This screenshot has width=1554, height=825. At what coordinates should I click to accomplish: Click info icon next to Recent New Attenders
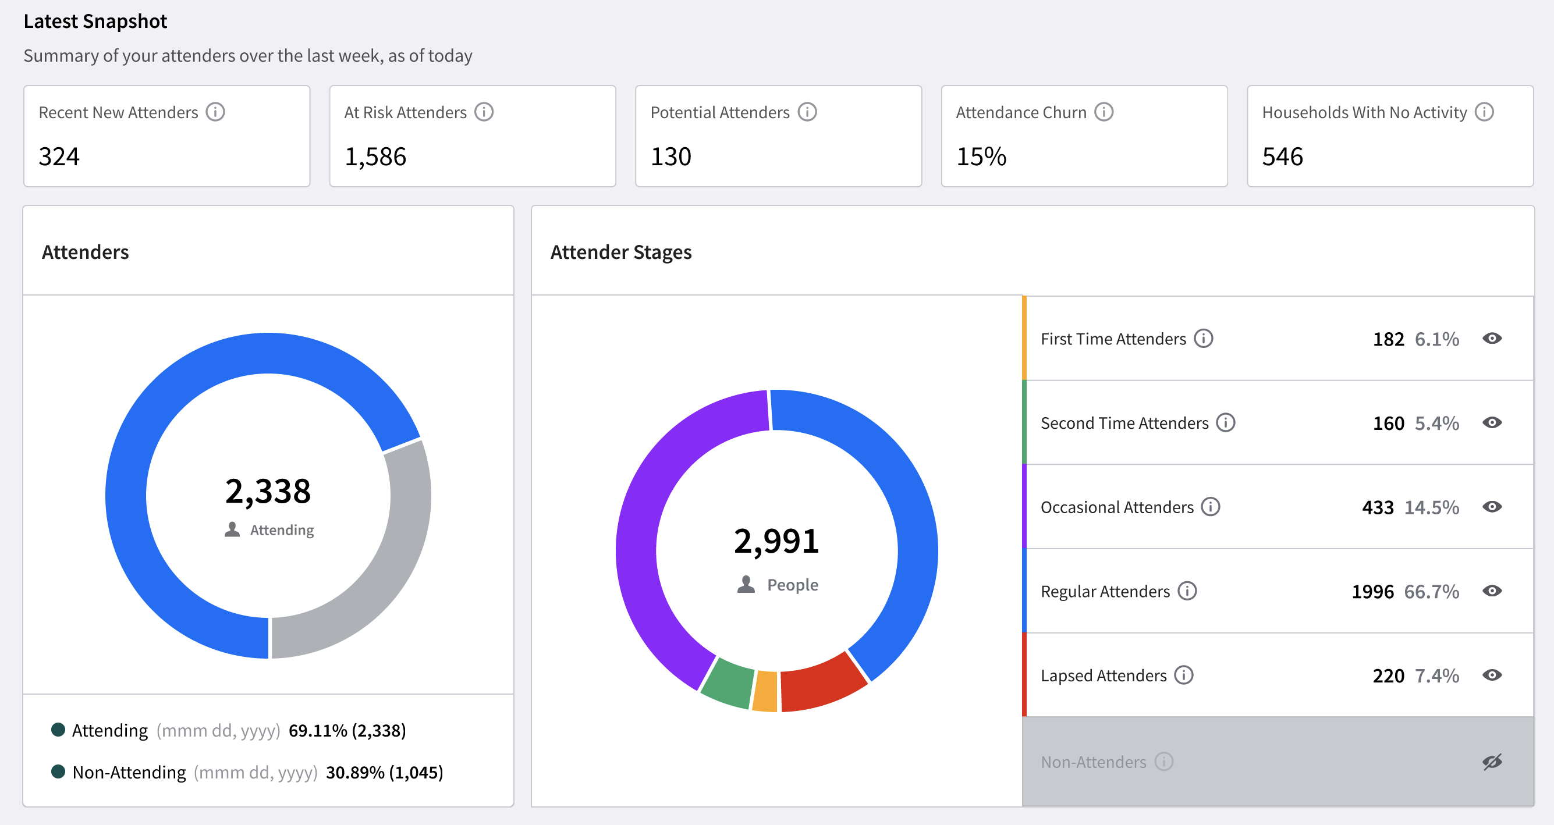(215, 112)
